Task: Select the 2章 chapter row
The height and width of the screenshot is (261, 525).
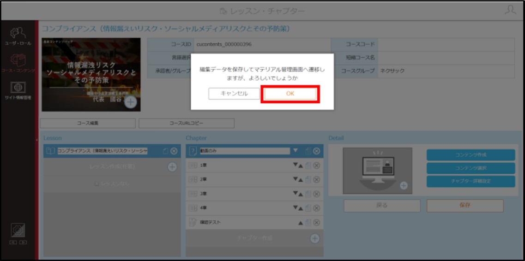Action: pos(255,179)
